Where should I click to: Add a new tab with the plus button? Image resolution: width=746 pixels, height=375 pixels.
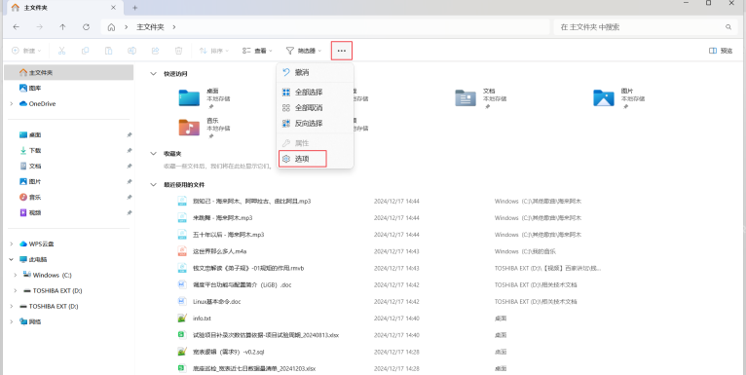click(x=135, y=8)
